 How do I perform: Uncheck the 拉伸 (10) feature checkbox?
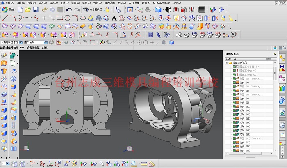[x=234, y=106]
